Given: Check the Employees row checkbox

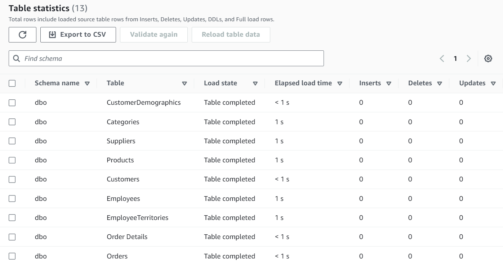Looking at the screenshot, I should (x=12, y=199).
